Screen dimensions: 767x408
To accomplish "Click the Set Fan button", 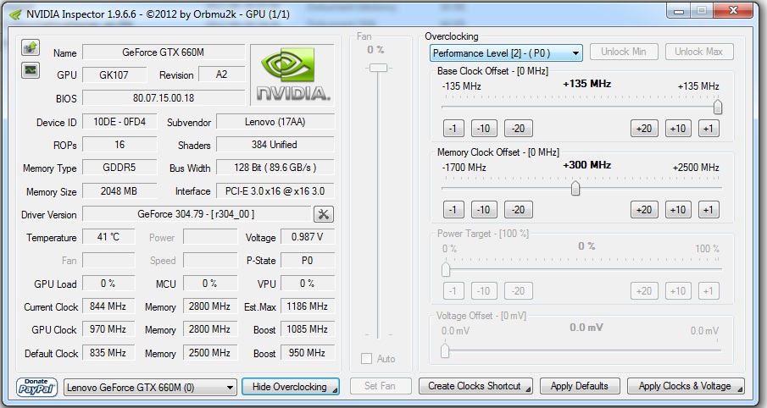I will [x=380, y=386].
